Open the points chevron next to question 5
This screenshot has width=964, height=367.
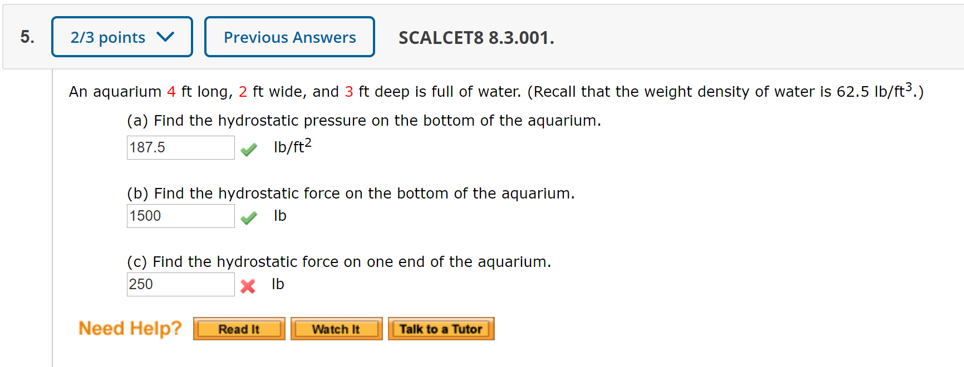tap(165, 36)
